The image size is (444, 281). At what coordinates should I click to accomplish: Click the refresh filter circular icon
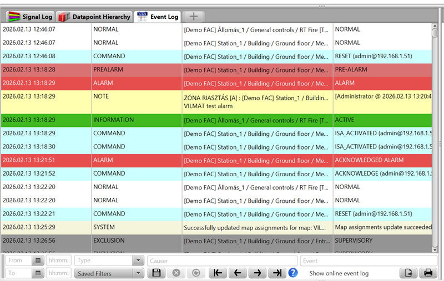pos(195,273)
